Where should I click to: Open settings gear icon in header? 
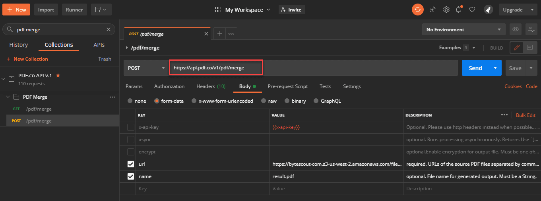tap(446, 10)
